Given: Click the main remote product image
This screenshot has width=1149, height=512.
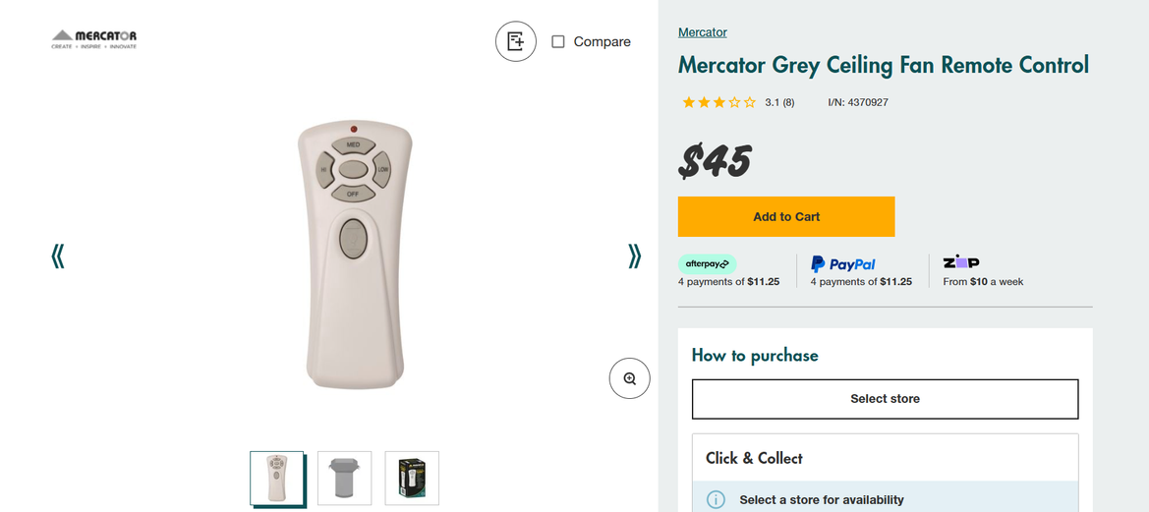Looking at the screenshot, I should tap(354, 256).
